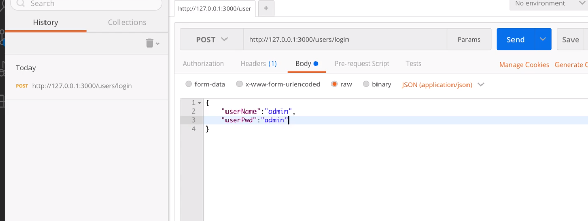Expand the trash options chevron

click(158, 44)
